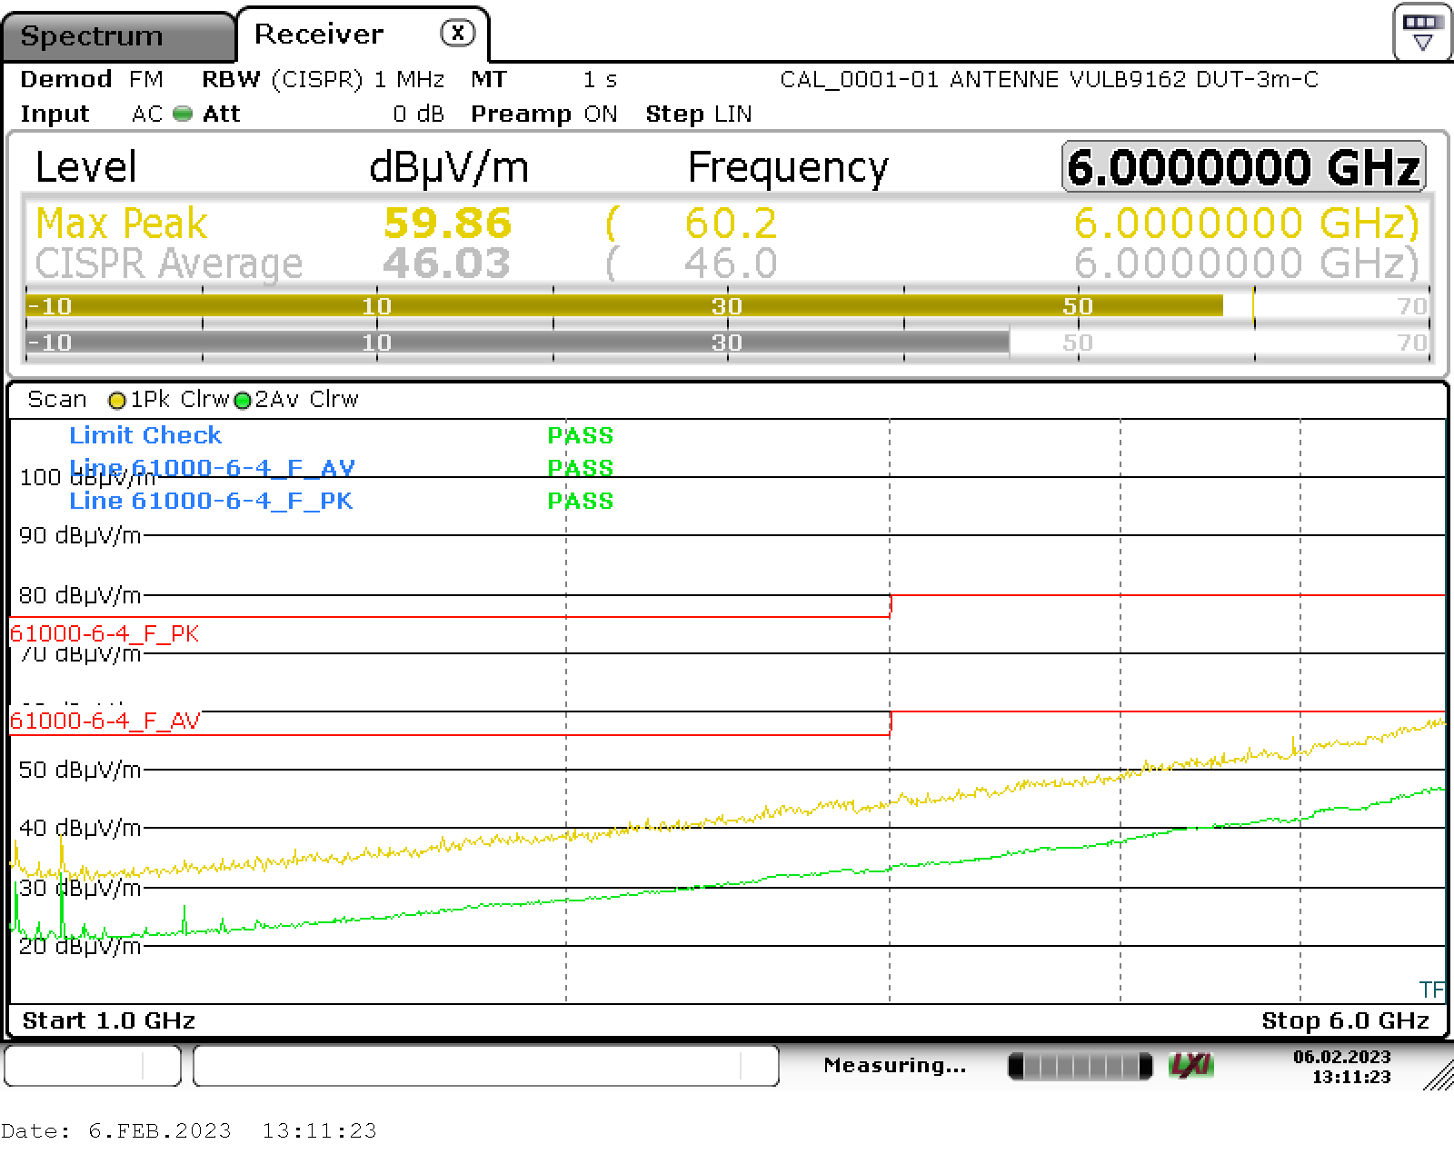The width and height of the screenshot is (1454, 1174).
Task: Open the toolbar dropdown icon at top right
Action: [1422, 31]
